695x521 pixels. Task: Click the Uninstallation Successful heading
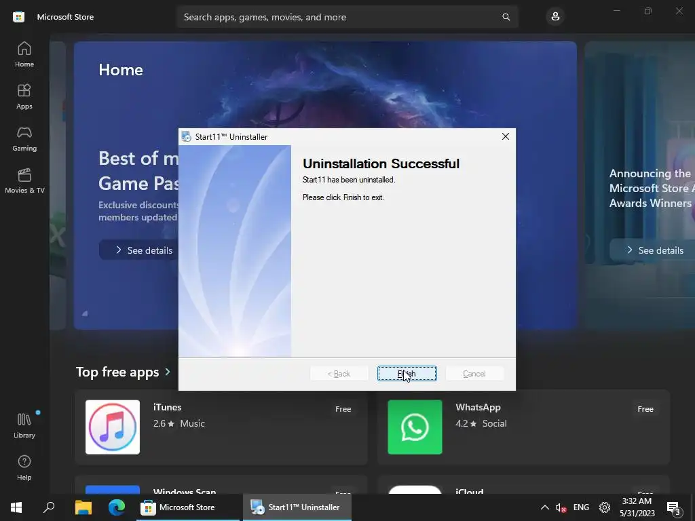381,163
